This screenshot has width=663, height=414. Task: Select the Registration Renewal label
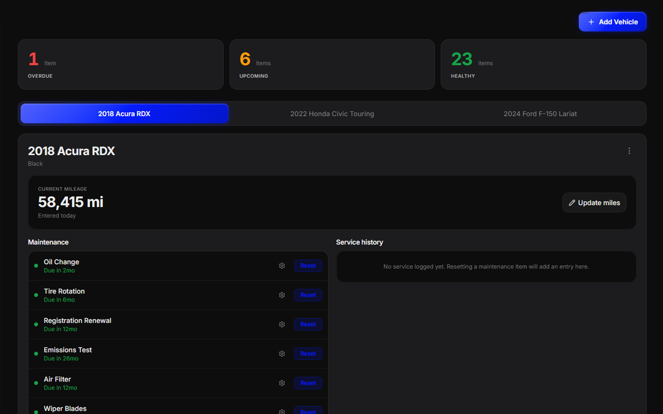pos(77,321)
